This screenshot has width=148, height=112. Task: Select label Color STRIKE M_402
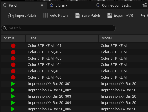point(45,52)
